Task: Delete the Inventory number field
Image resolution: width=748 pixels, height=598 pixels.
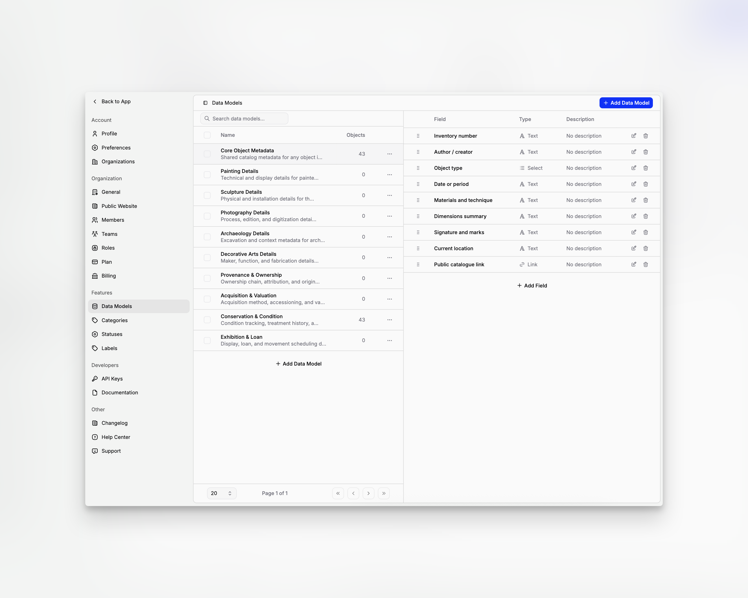Action: tap(645, 136)
